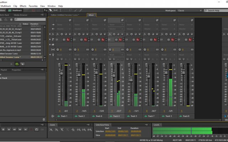Click the Duration column header
The height and width of the screenshot is (142, 228).
coord(34,24)
